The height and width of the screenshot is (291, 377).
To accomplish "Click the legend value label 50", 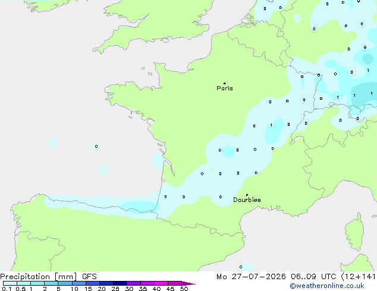I will click(x=184, y=289).
